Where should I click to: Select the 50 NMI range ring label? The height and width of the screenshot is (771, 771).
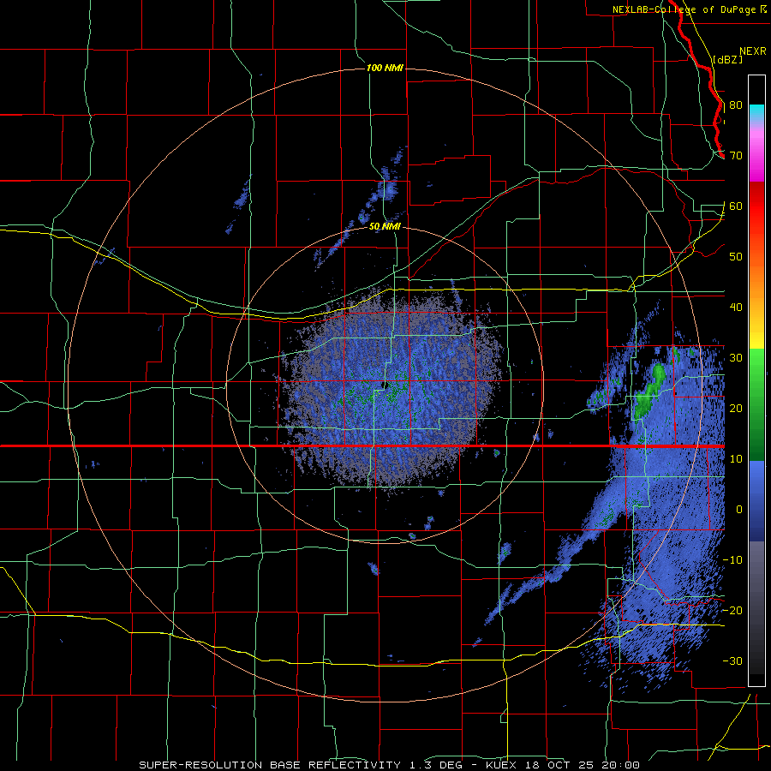coord(385,227)
